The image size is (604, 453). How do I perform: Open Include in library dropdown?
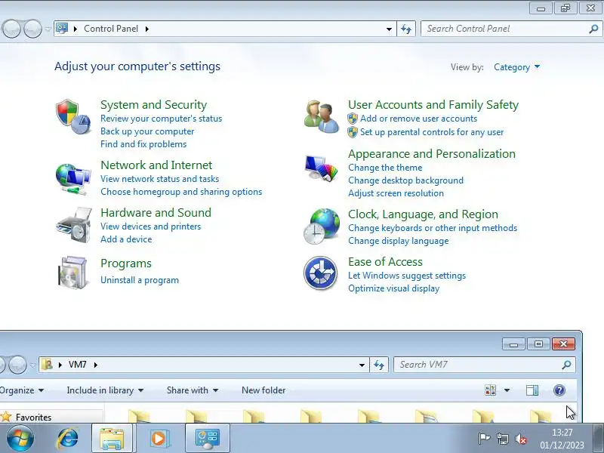coord(105,390)
